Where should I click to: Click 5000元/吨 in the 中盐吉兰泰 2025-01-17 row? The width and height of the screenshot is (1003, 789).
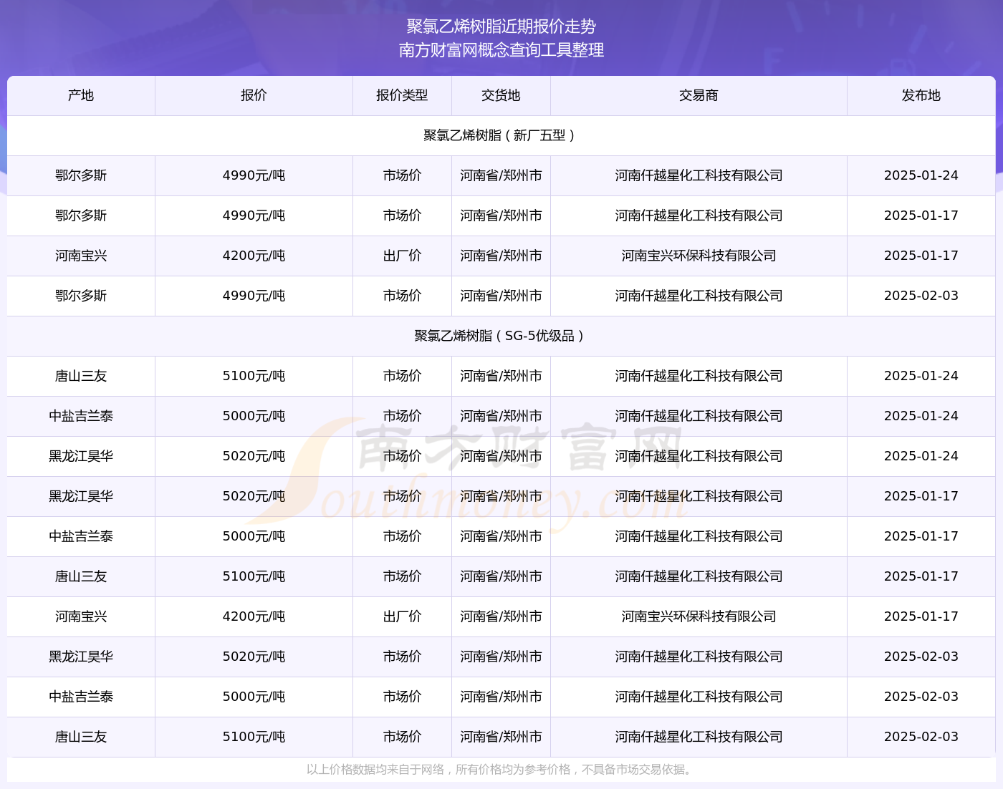tap(254, 536)
